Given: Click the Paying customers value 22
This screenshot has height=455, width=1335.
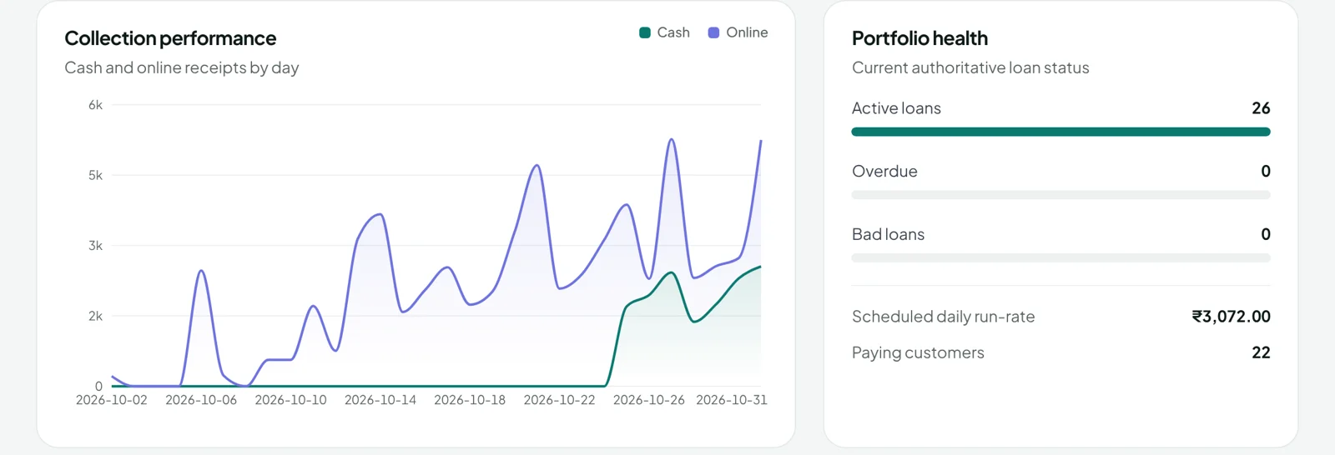Looking at the screenshot, I should (x=1261, y=352).
